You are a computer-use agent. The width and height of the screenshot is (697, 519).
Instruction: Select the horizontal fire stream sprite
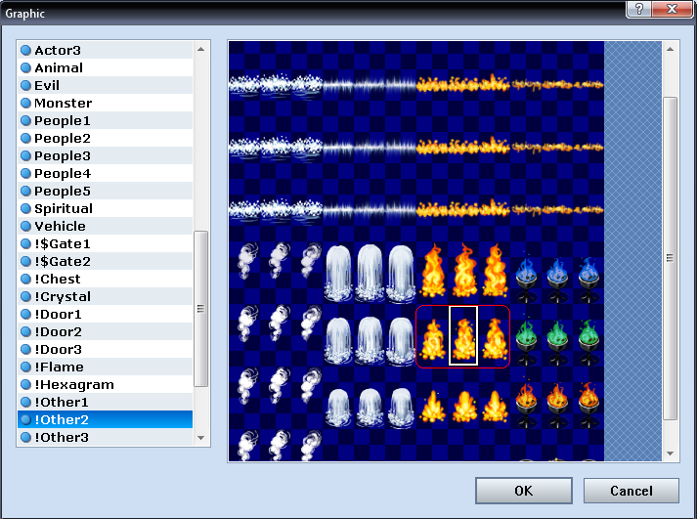point(463,85)
